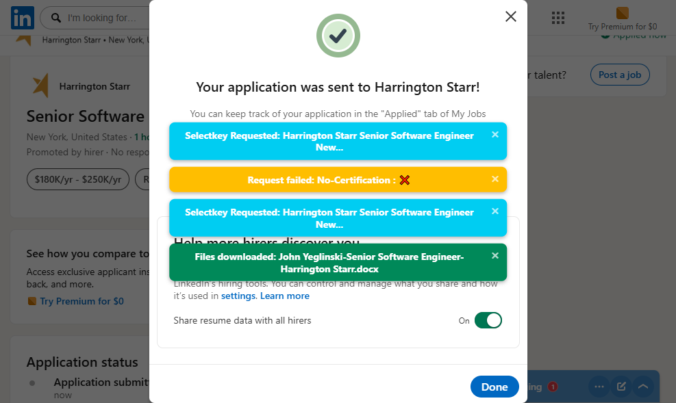Image resolution: width=676 pixels, height=403 pixels.
Task: Dismiss the yellow Request failed notification
Action: [495, 179]
